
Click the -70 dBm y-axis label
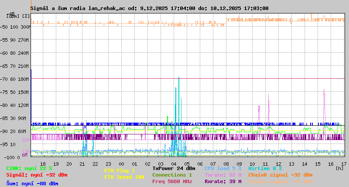pyautogui.click(x=13, y=79)
